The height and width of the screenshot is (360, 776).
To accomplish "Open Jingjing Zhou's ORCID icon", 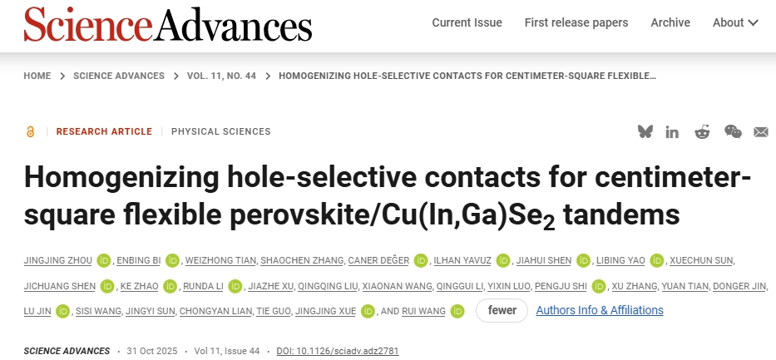I will (104, 260).
